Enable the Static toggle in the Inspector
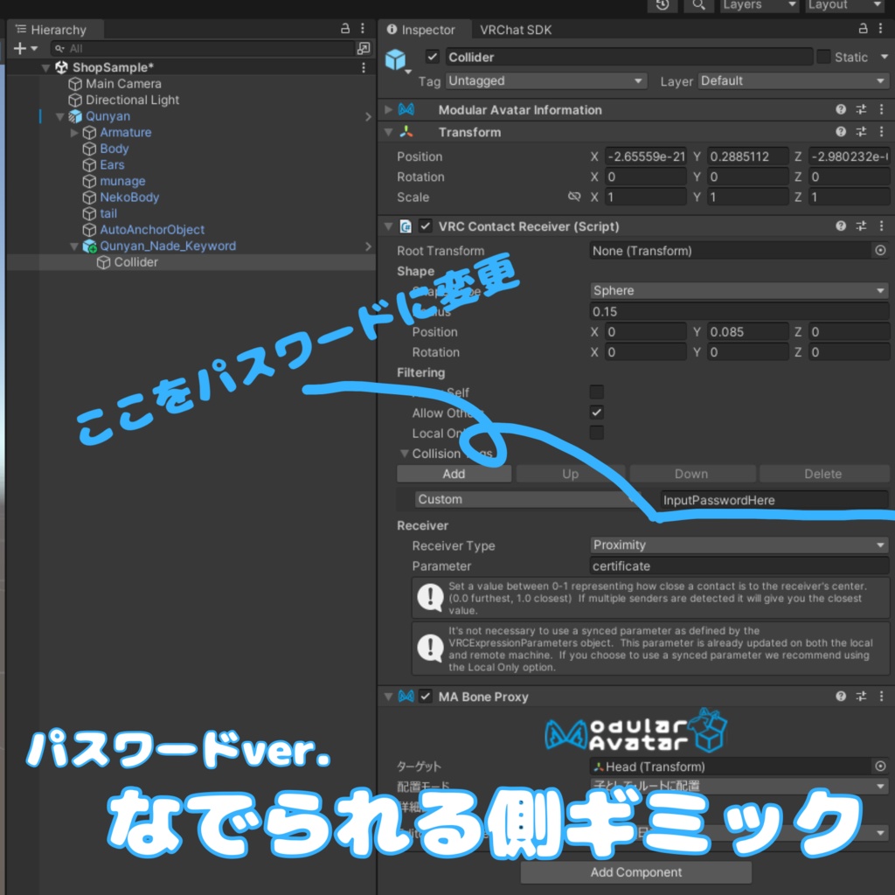 pos(822,56)
